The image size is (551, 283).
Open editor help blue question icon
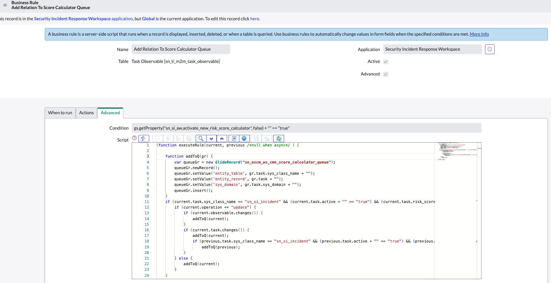tap(244, 139)
